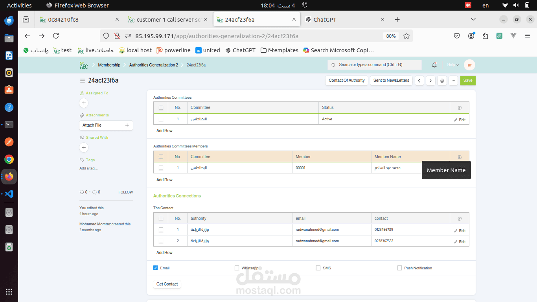Switch to the ChatGPT tab
The image size is (537, 302).
coord(346,19)
